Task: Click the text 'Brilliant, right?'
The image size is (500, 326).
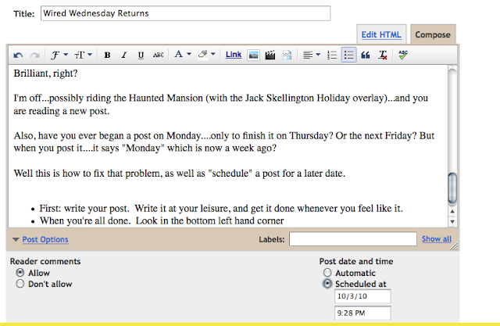Action: pyautogui.click(x=45, y=73)
